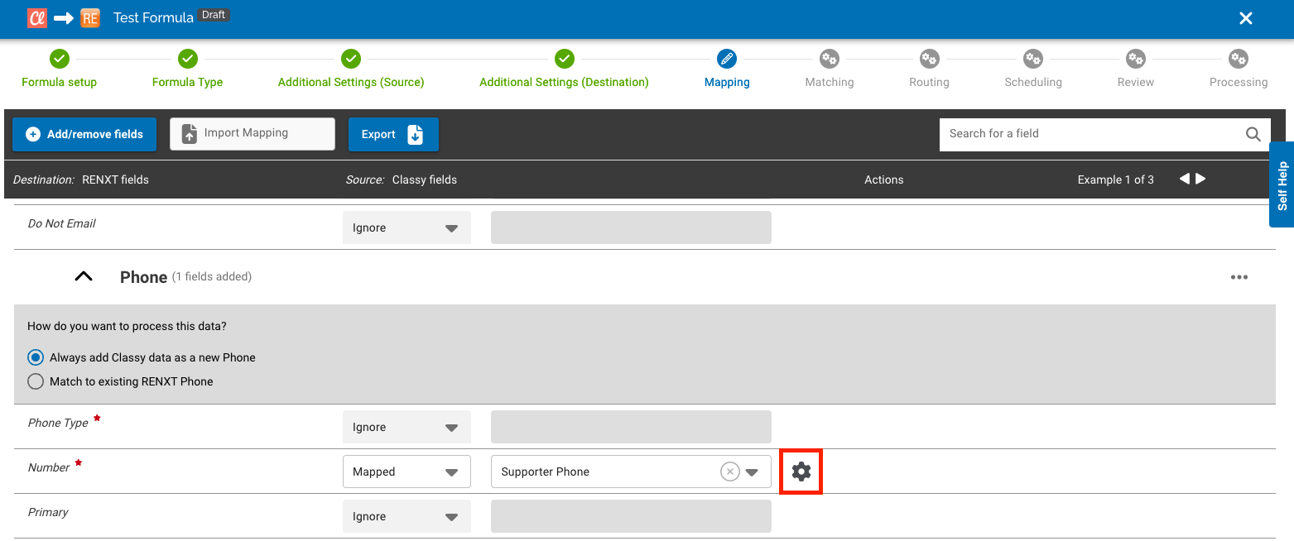Viewport: 1294px width, 541px height.
Task: Click the RE app icon in header
Action: point(90,17)
